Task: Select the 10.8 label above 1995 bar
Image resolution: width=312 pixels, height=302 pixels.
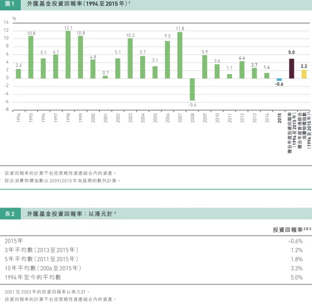Action: (31, 33)
